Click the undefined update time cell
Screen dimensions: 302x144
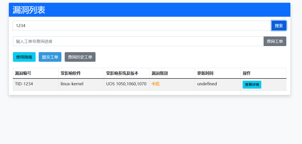(207, 84)
